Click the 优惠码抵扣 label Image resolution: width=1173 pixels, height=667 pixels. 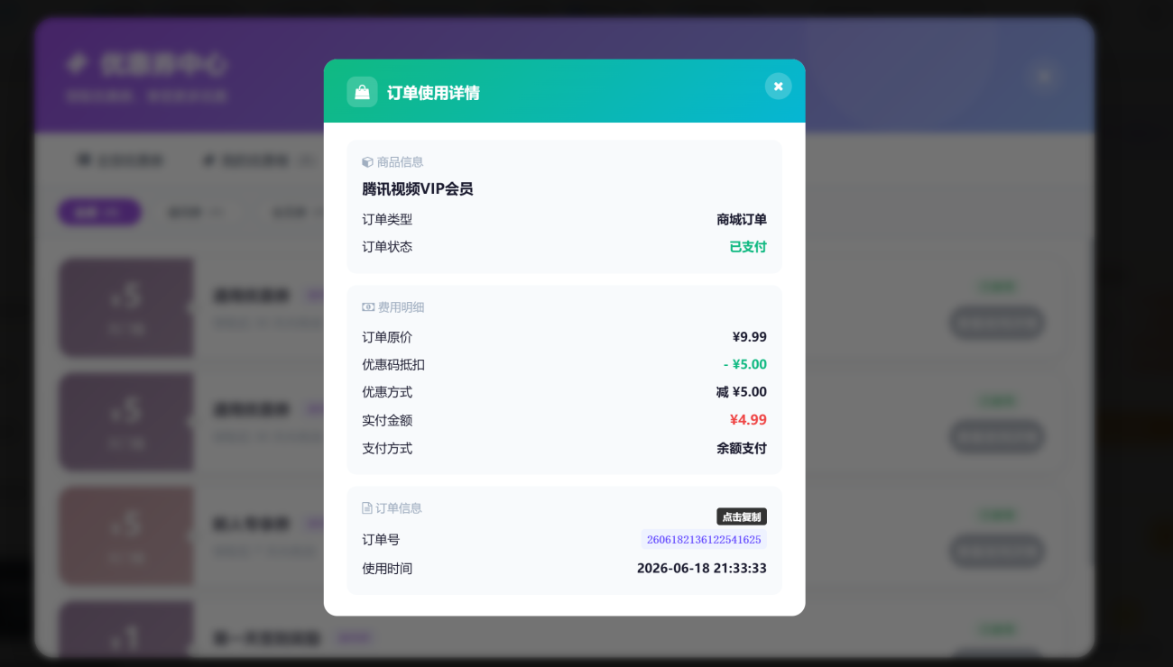393,364
